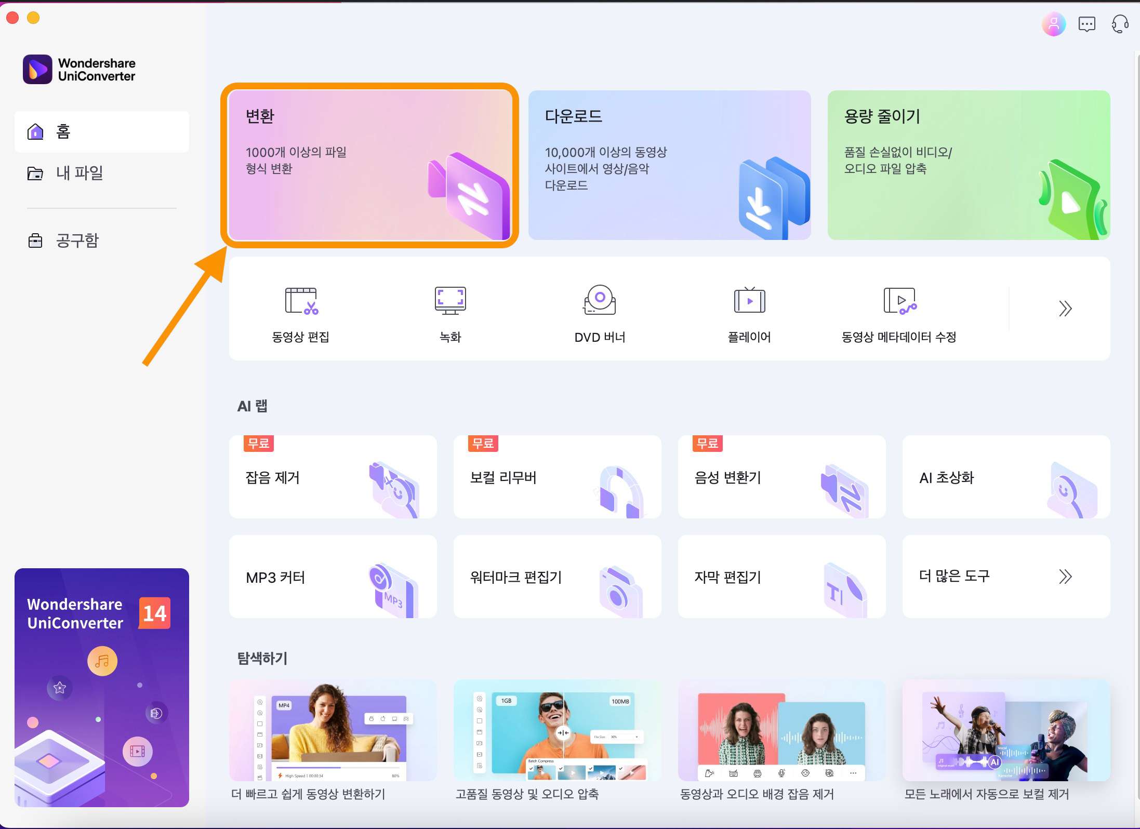The image size is (1140, 829).
Task: Click the 무료 badge on 보컬 리무버
Action: (x=483, y=444)
